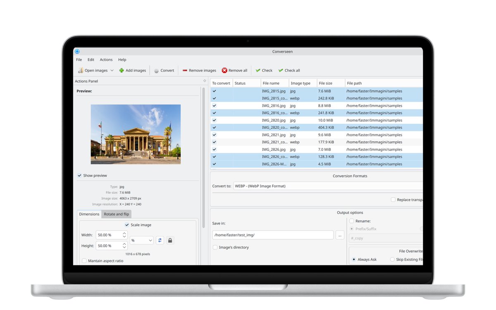Enable Mantain aspect ratio checkbox
The height and width of the screenshot is (310, 496).
click(84, 261)
